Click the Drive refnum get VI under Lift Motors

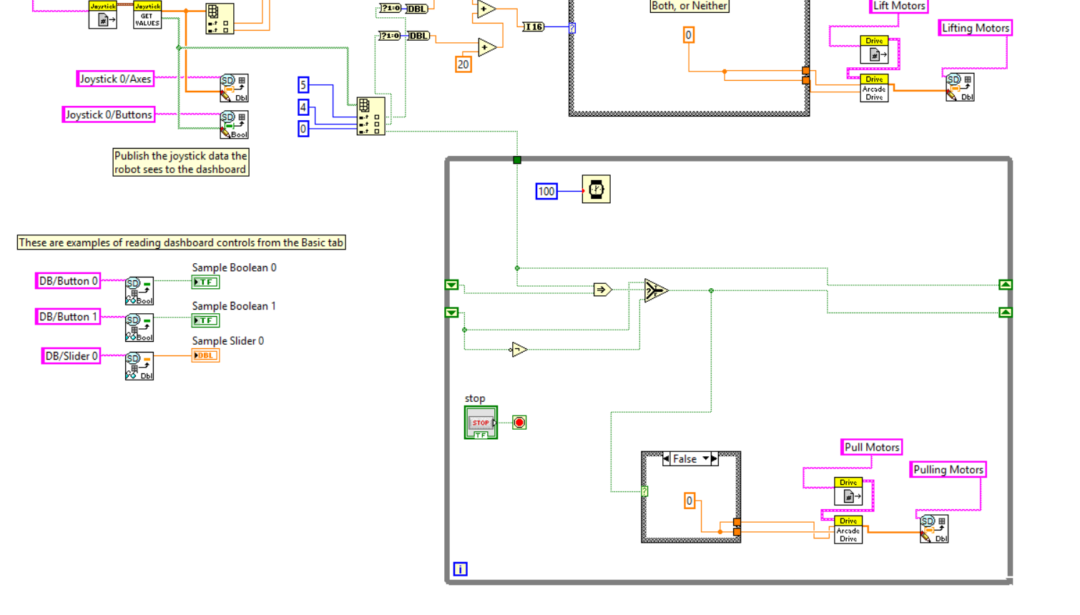point(874,50)
